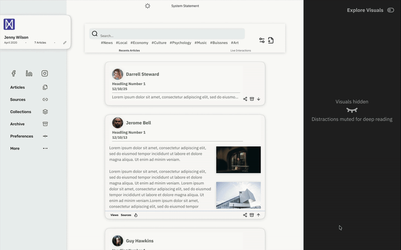Click the Jenny Wilson profile name
The image size is (401, 250).
[x=16, y=37]
